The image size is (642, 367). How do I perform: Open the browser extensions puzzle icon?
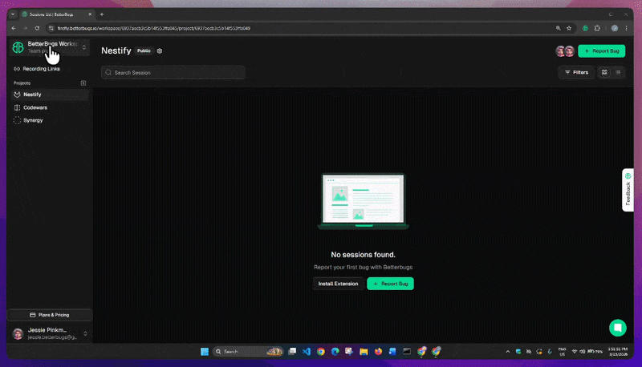[x=597, y=28]
